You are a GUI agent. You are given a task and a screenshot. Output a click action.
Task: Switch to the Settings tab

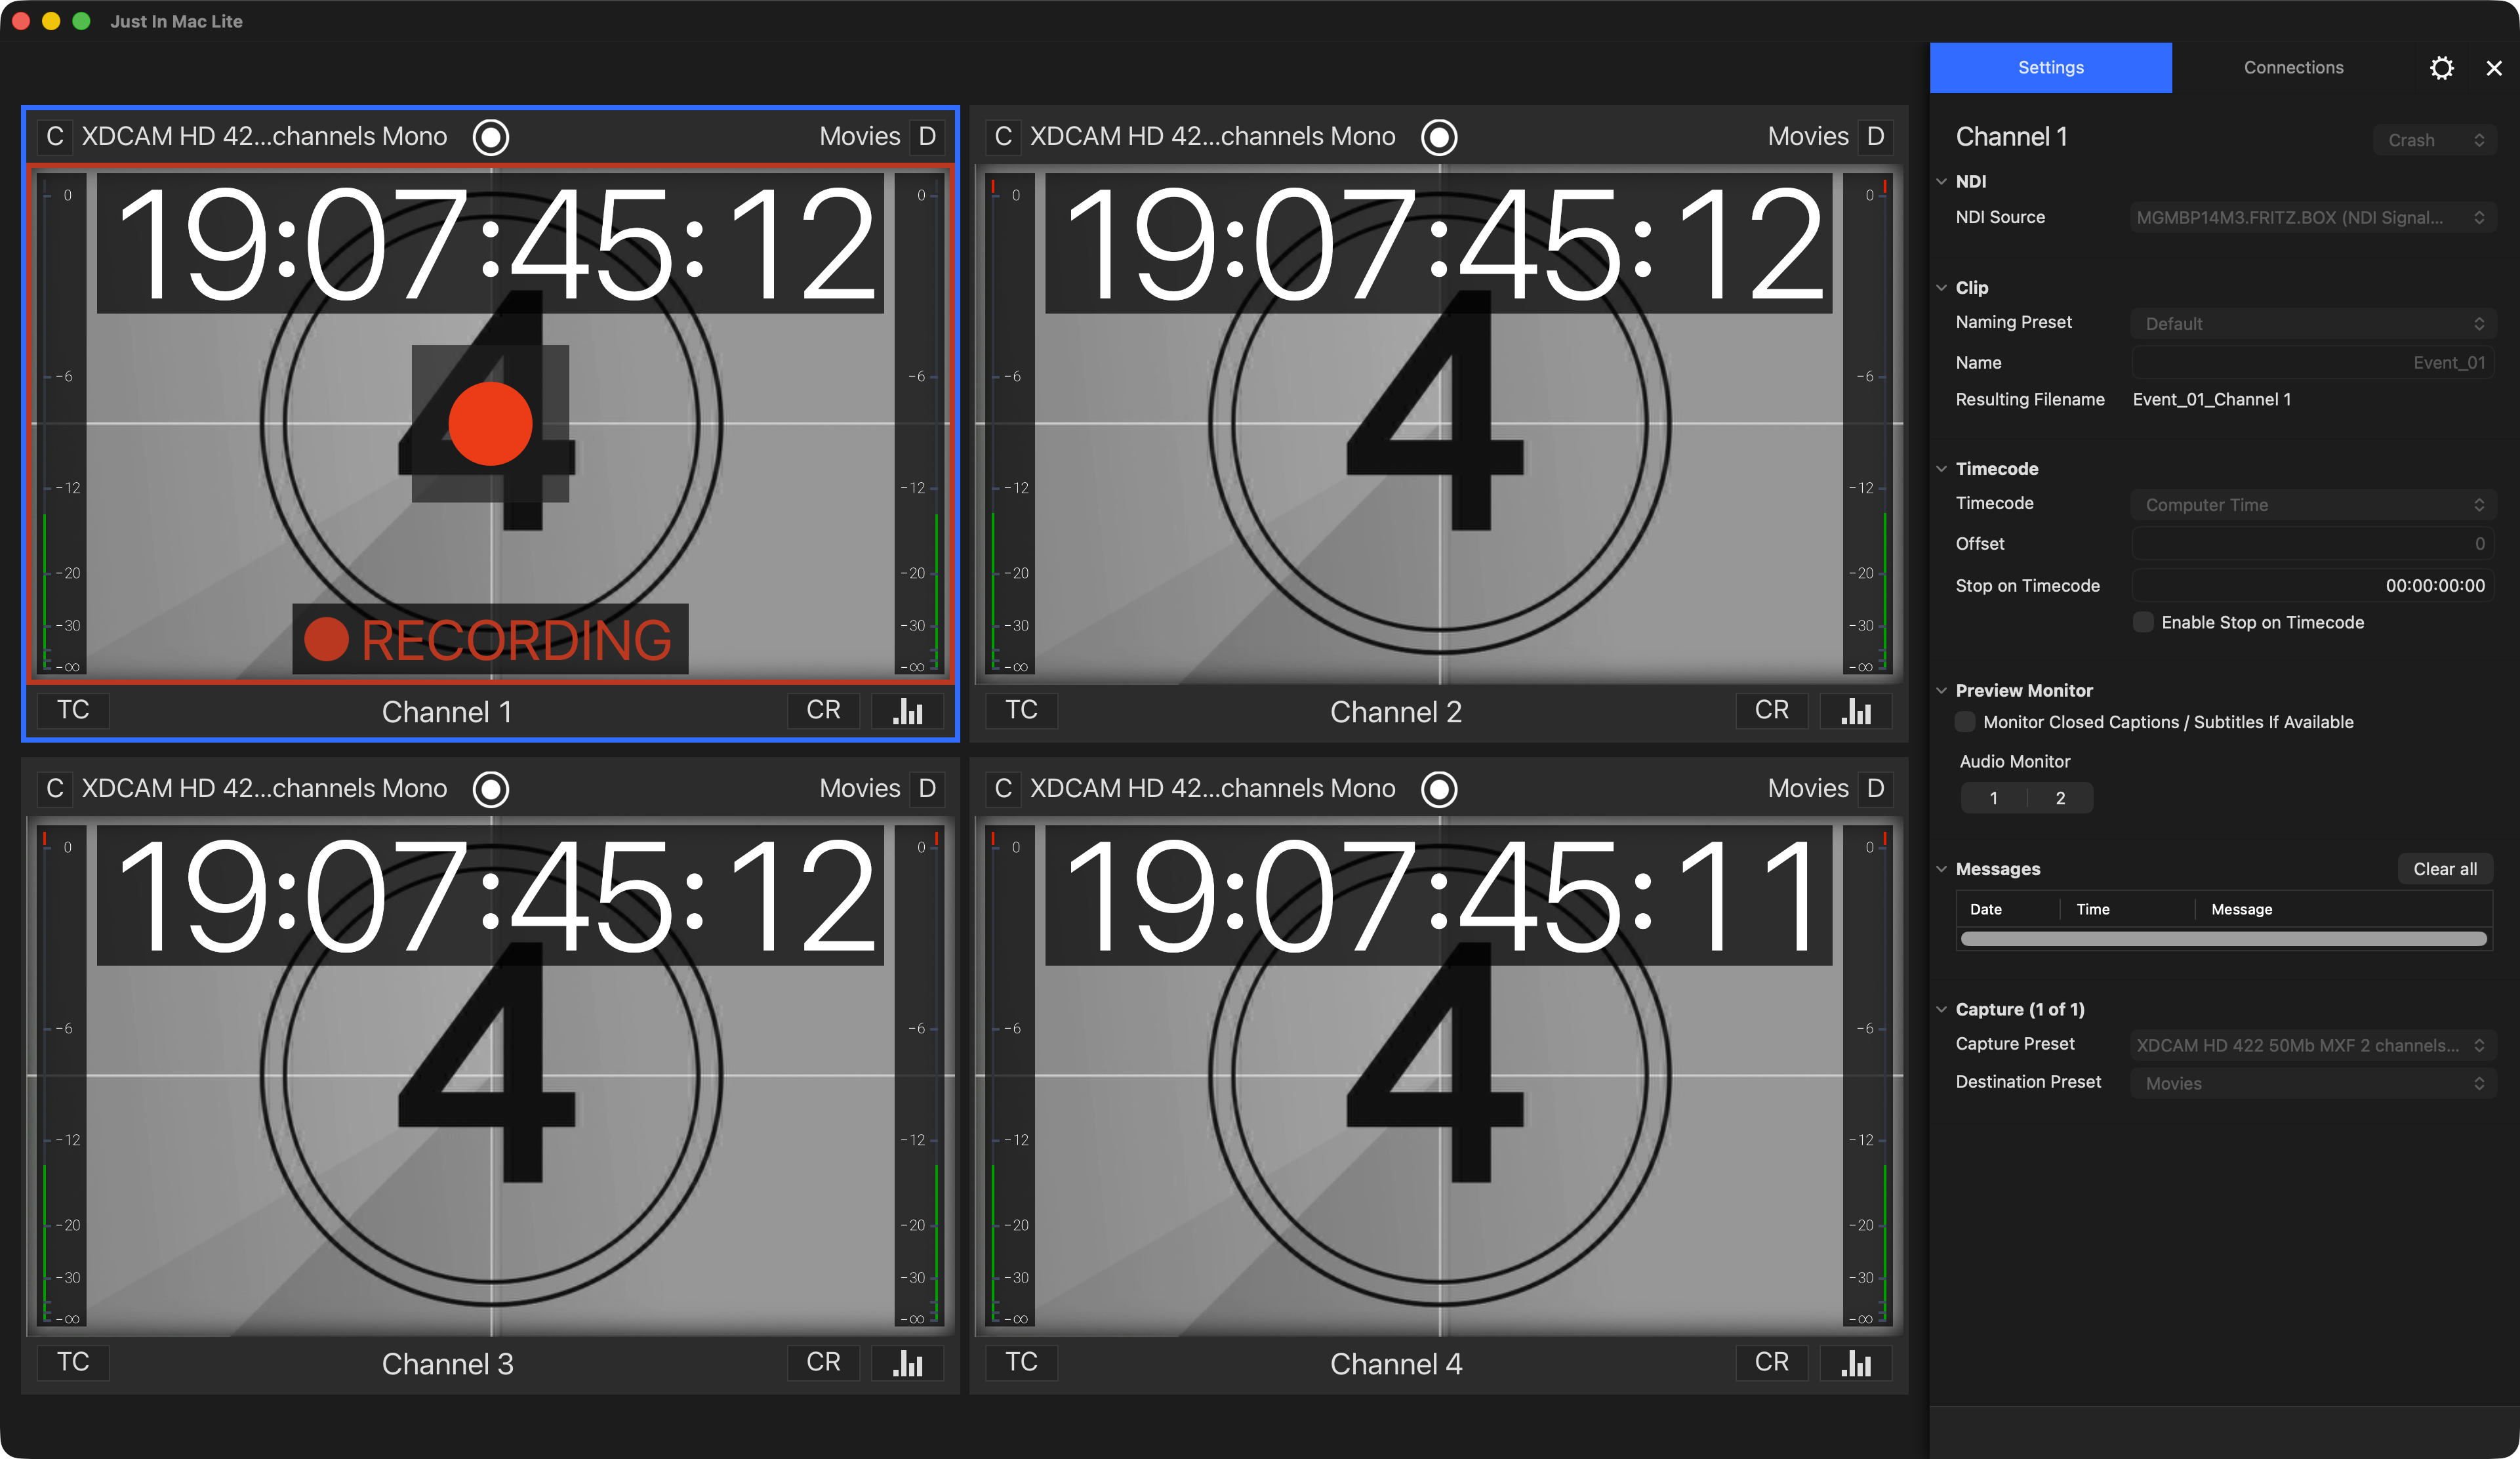coord(2050,67)
